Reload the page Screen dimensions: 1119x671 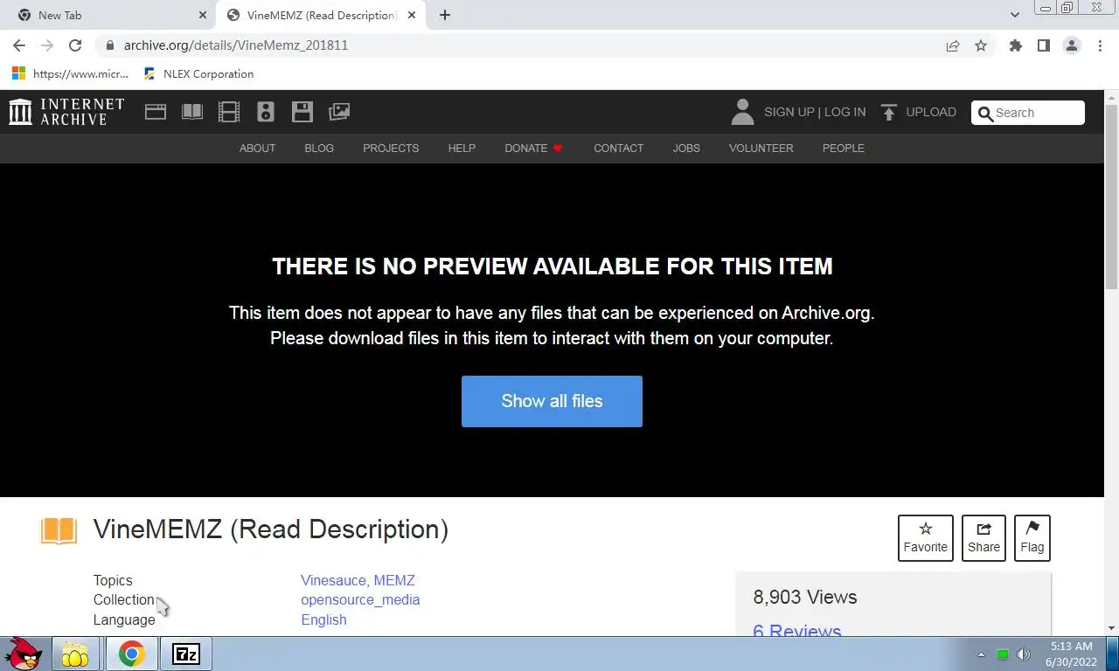tap(75, 45)
